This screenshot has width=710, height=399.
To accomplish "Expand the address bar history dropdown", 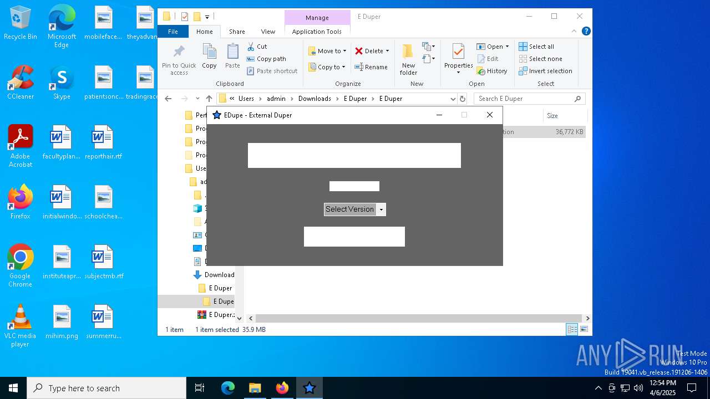I will [453, 99].
